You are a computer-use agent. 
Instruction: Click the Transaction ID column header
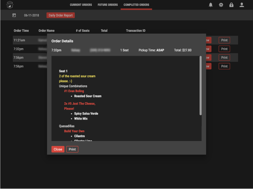coord(136,31)
